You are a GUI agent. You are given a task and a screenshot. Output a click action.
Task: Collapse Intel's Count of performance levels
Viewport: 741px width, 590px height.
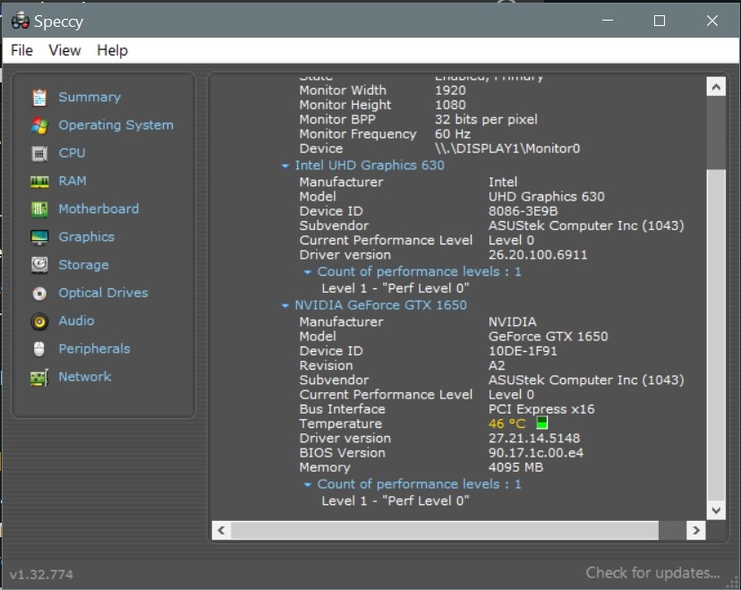pyautogui.click(x=307, y=272)
